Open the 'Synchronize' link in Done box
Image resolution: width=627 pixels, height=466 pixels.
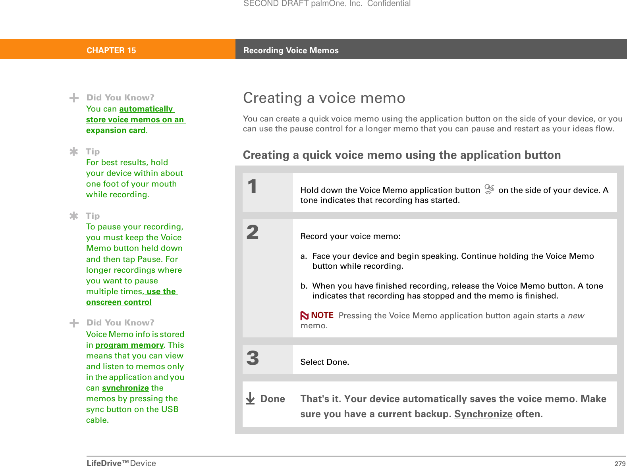point(483,414)
